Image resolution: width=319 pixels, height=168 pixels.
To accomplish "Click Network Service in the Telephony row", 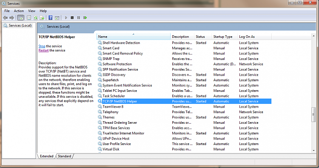I will click(x=251, y=112).
